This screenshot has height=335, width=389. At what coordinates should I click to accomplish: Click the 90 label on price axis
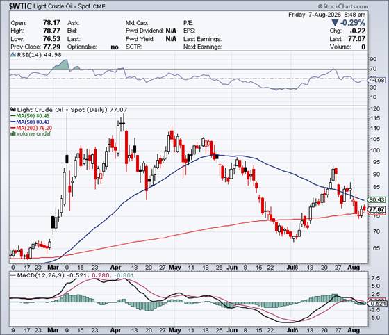click(x=376, y=174)
